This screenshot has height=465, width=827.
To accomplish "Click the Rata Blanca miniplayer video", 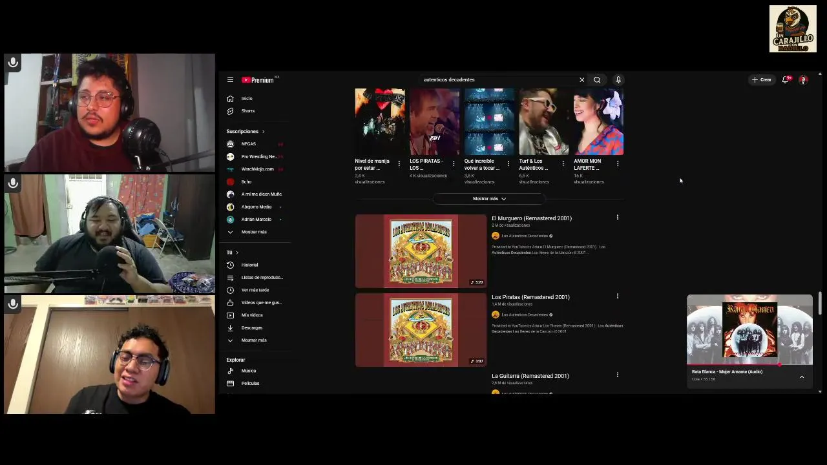I will click(x=749, y=329).
